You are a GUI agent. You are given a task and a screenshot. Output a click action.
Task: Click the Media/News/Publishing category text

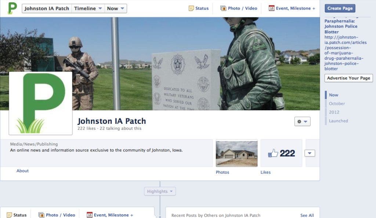pyautogui.click(x=34, y=144)
